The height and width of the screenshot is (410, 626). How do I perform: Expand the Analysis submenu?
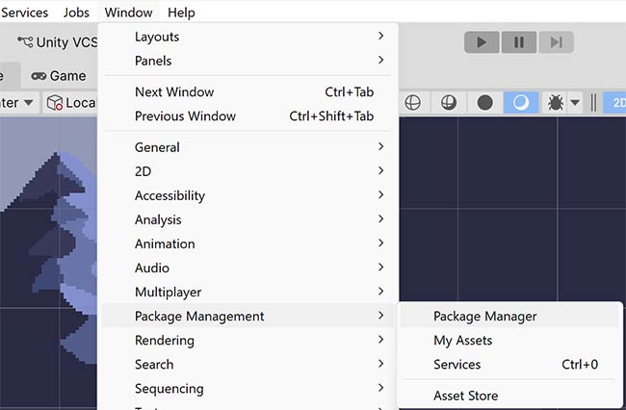tap(248, 219)
